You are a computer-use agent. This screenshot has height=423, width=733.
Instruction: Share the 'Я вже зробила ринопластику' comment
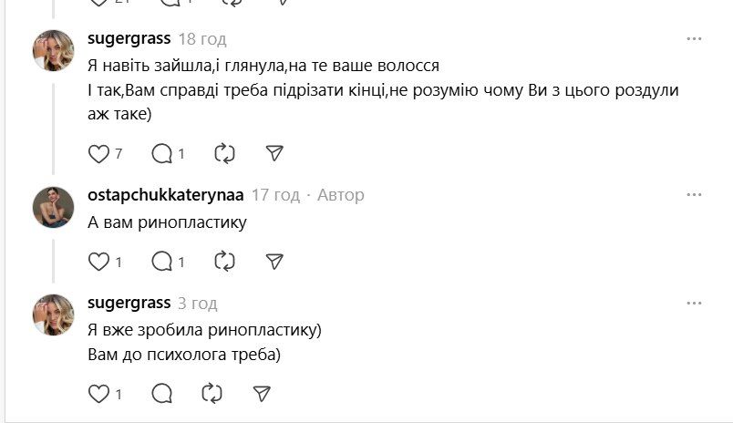(x=262, y=394)
